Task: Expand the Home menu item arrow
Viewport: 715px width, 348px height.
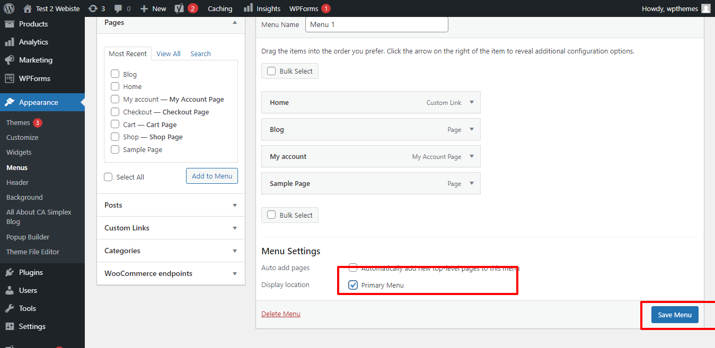Action: pyautogui.click(x=472, y=102)
